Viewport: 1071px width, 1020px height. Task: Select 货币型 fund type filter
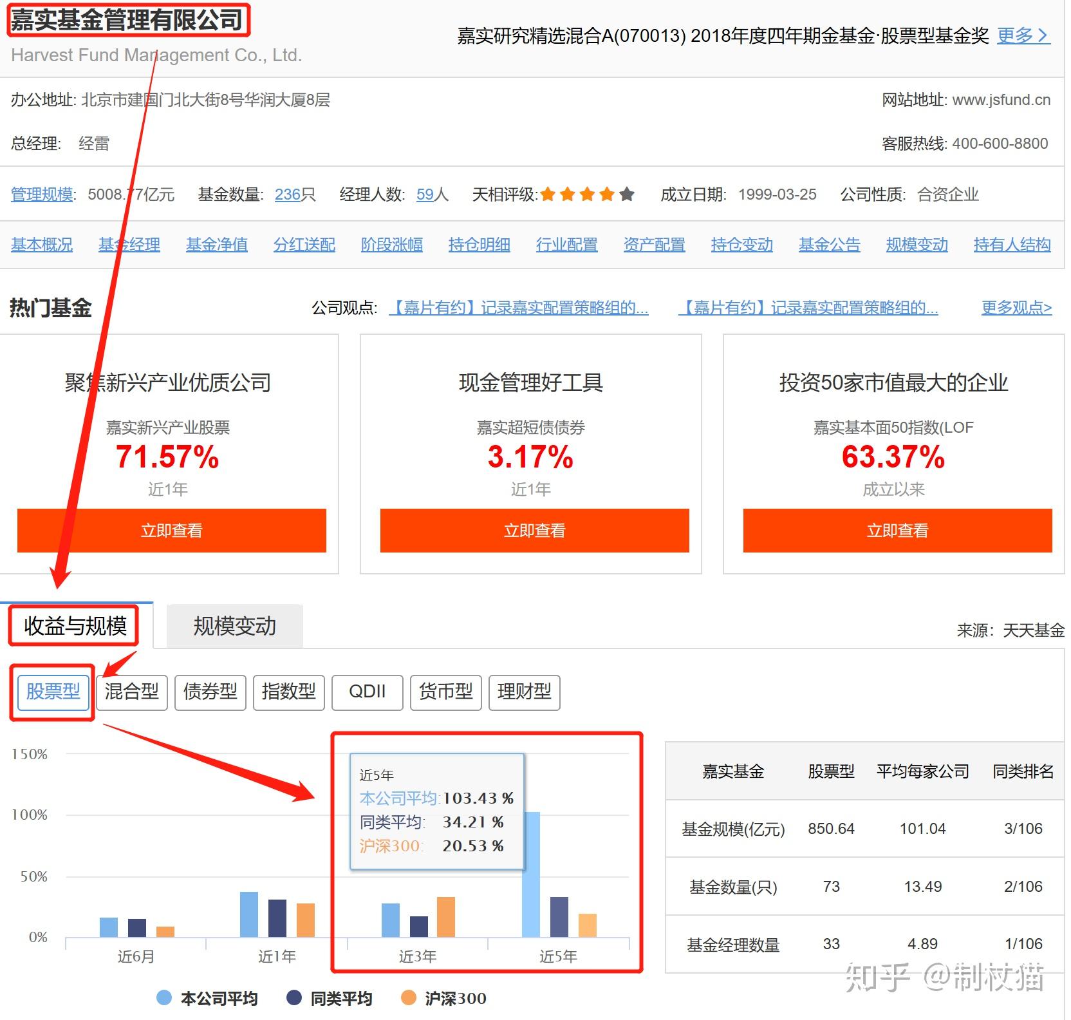click(x=446, y=692)
